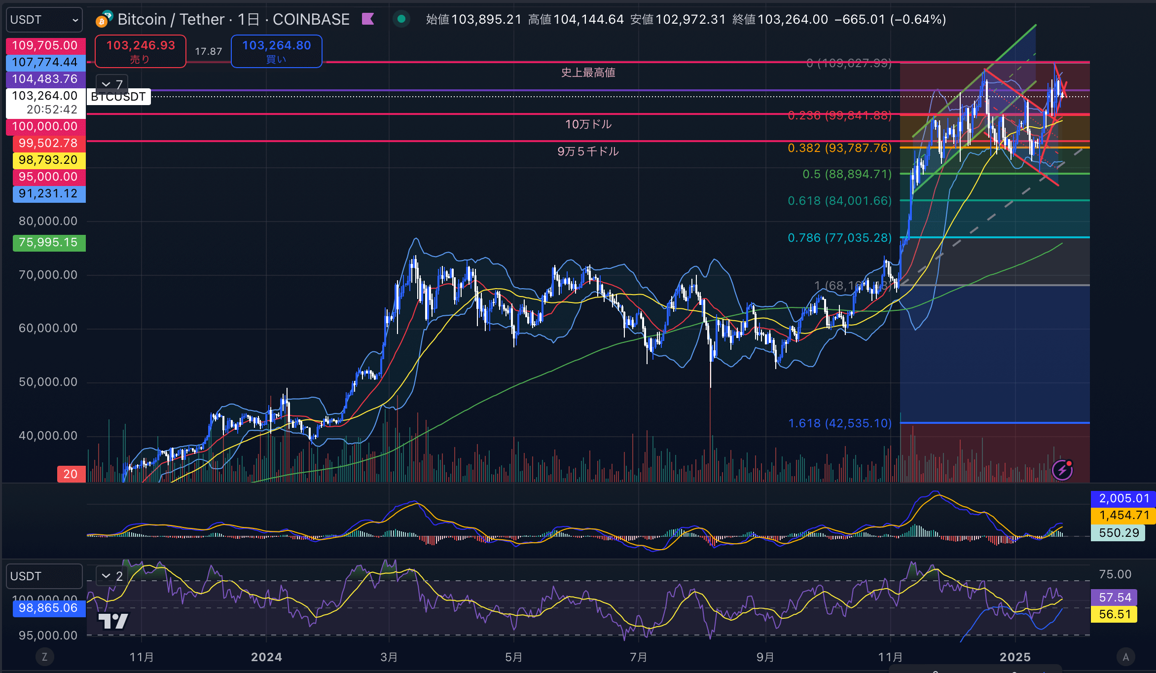Click the 史上最高値 horizontal line label
The width and height of the screenshot is (1156, 673).
(588, 73)
